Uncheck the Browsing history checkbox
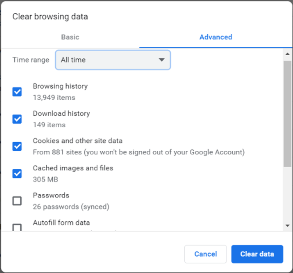Image resolution: width=293 pixels, height=273 pixels. [17, 92]
